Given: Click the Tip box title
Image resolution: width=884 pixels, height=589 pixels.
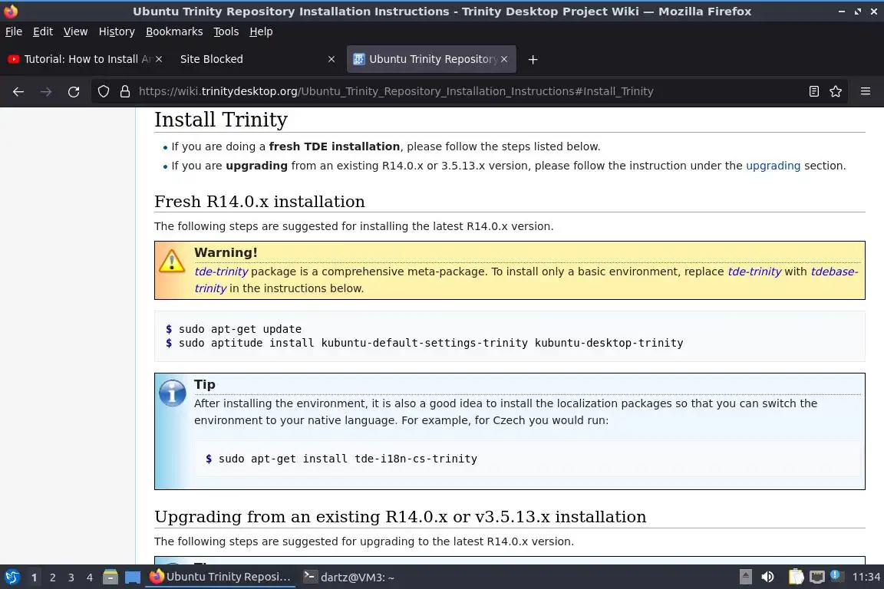Looking at the screenshot, I should click(205, 384).
